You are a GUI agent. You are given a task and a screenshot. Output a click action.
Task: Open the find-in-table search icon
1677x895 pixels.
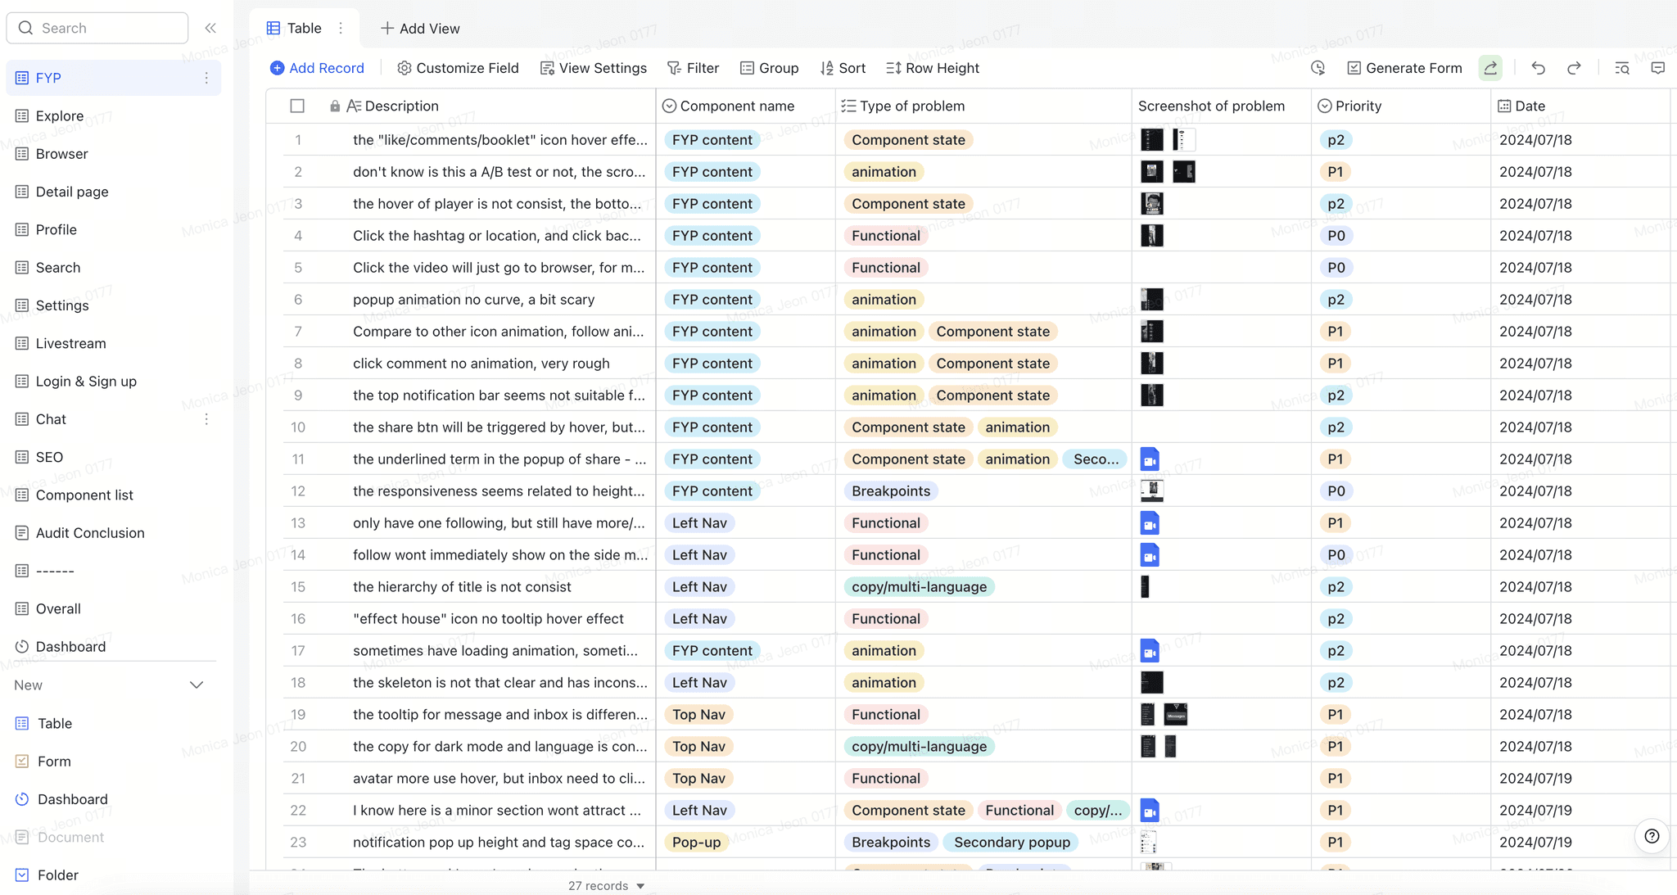coord(1621,68)
